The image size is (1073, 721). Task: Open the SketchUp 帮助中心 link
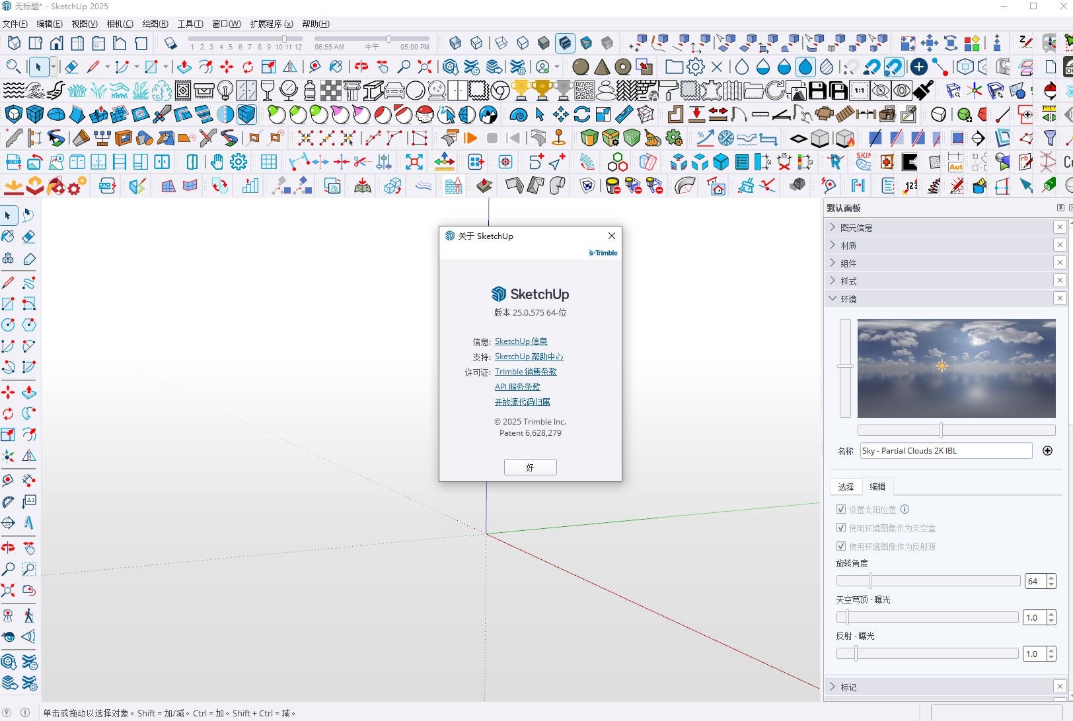click(529, 357)
